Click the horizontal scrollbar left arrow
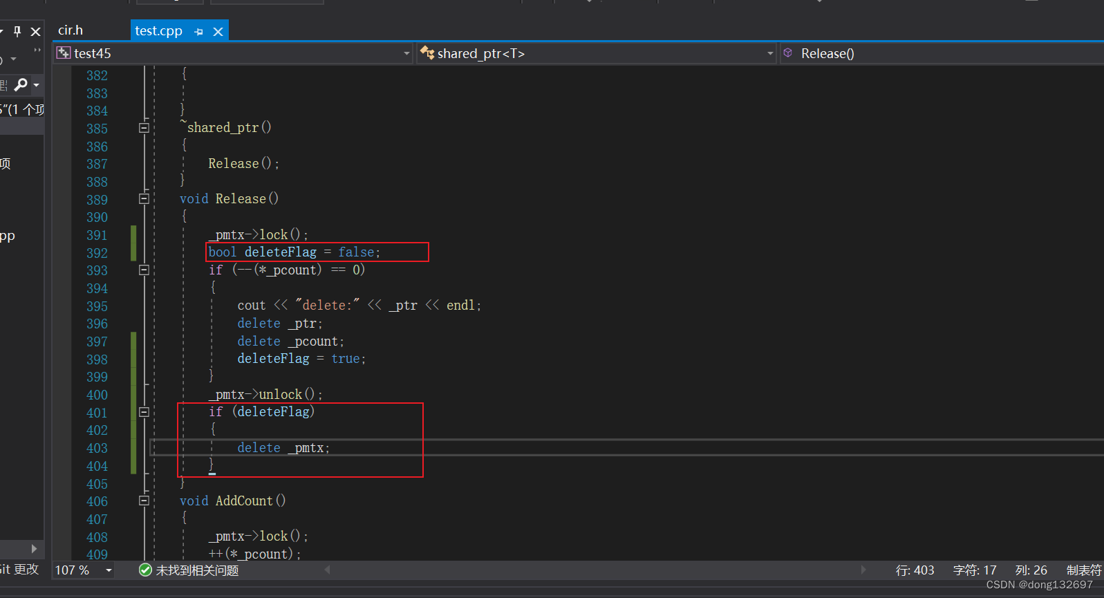This screenshot has width=1104, height=598. coord(328,570)
